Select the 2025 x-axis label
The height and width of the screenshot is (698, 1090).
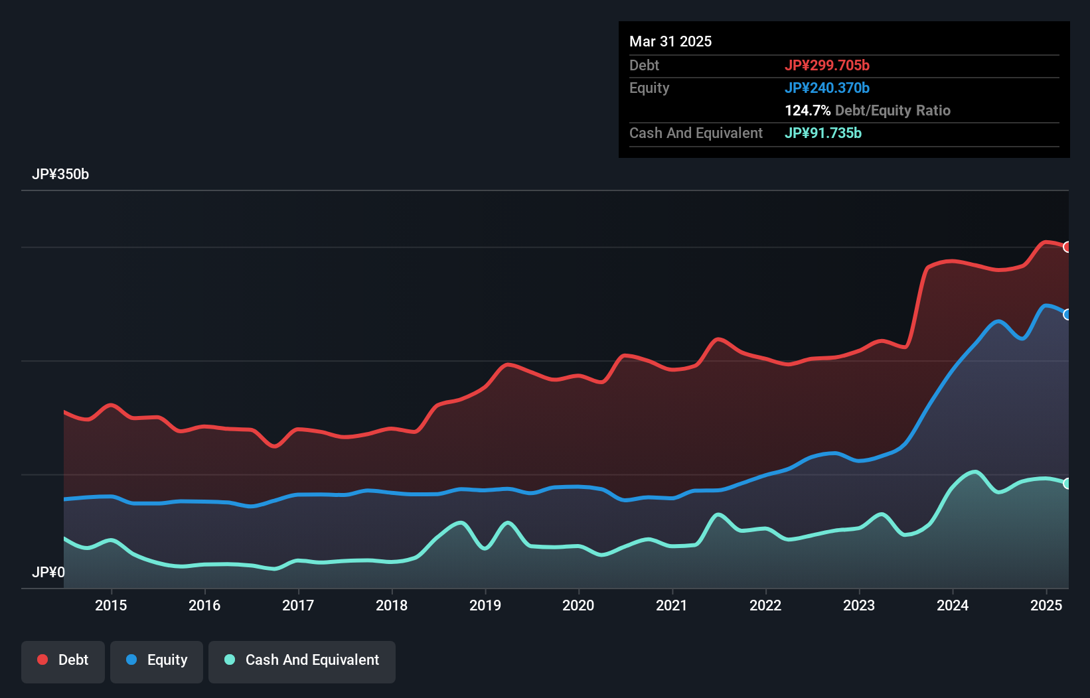(x=1046, y=605)
